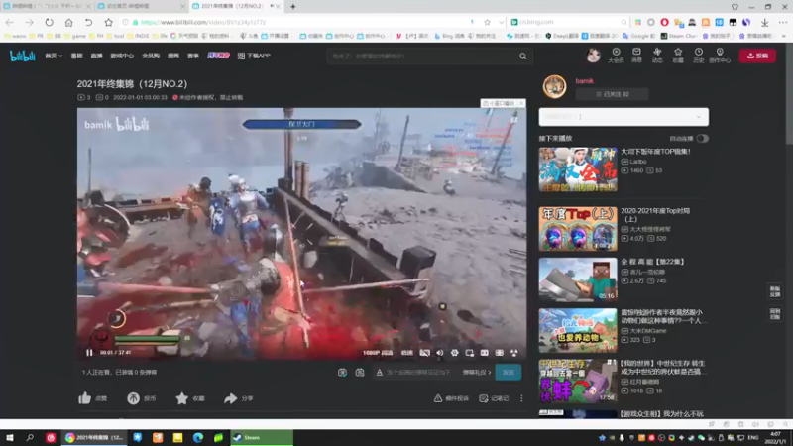
Task: Open uploader bamik's profile name link
Action: (x=584, y=81)
